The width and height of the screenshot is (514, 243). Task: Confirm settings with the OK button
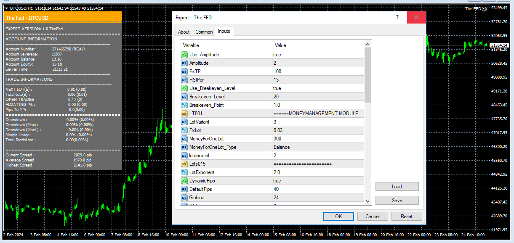pyautogui.click(x=338, y=217)
